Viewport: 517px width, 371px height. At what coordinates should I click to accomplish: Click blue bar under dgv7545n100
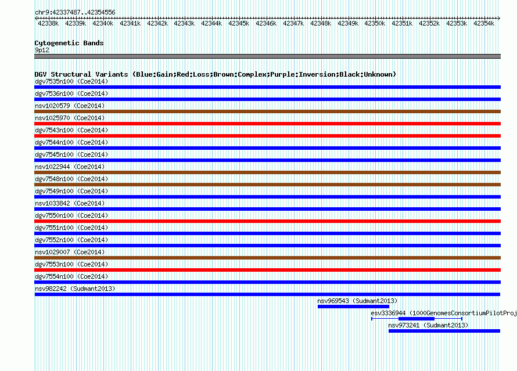tap(267, 160)
